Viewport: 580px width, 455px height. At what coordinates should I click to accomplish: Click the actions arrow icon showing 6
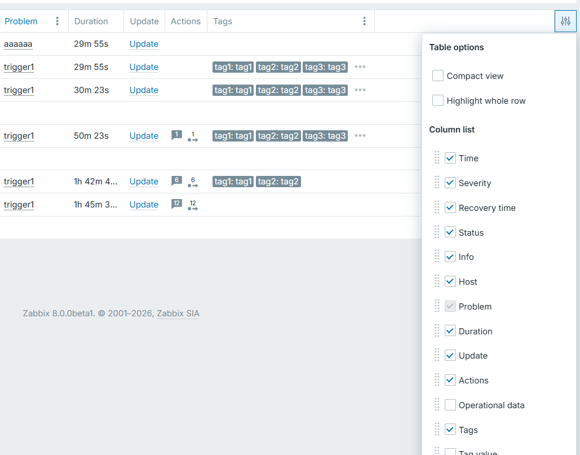click(x=193, y=182)
